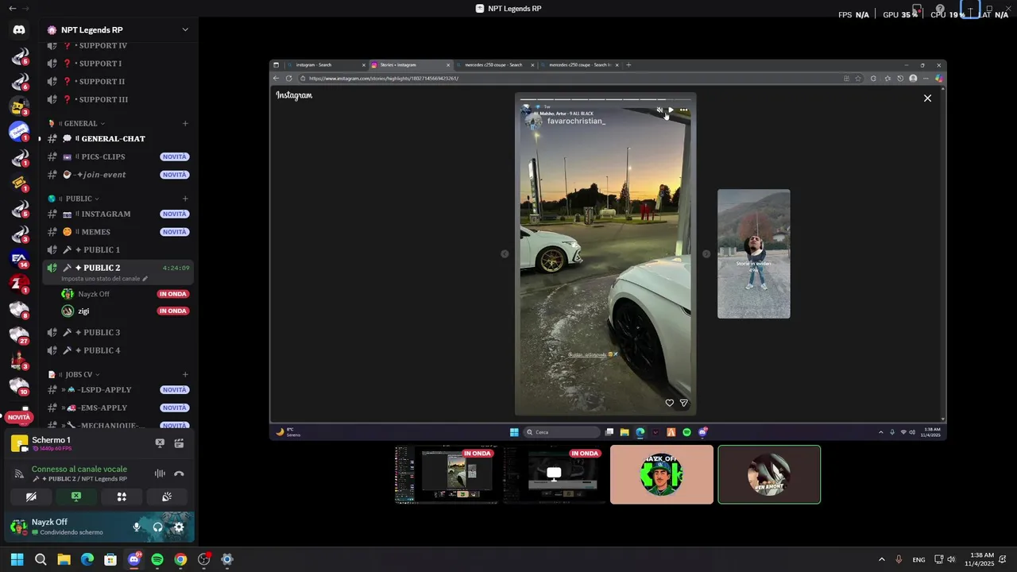
Task: Open File Explorer from the taskbar
Action: [x=64, y=559]
